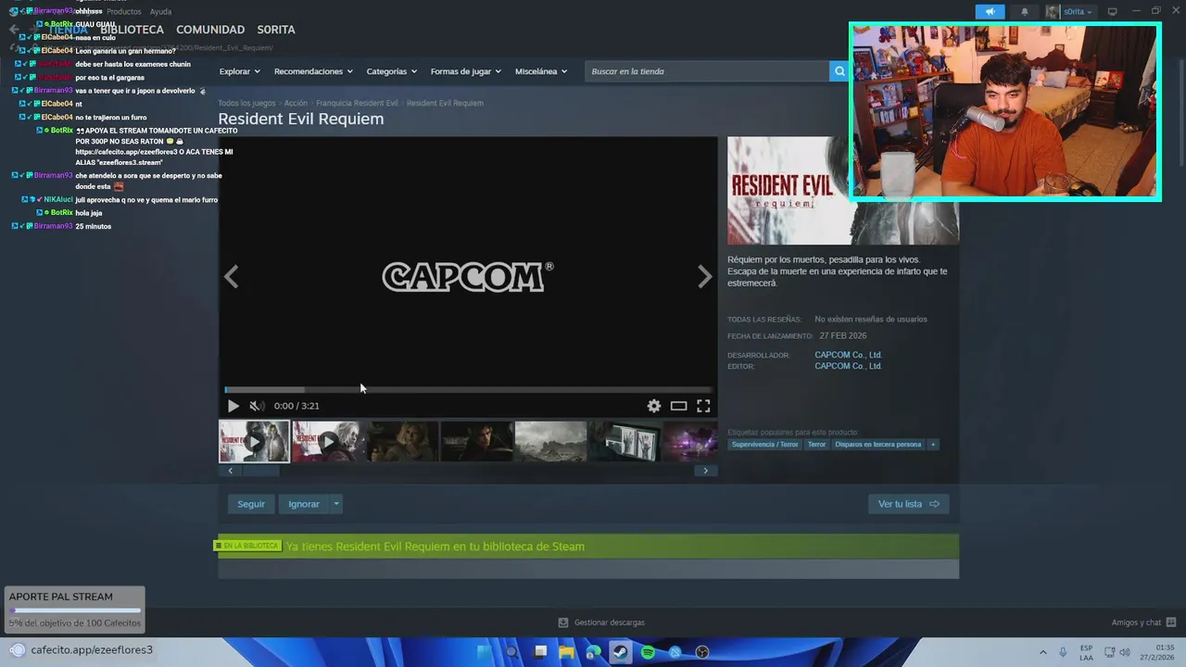
Task: Open File Explorer from the taskbar
Action: pyautogui.click(x=566, y=652)
